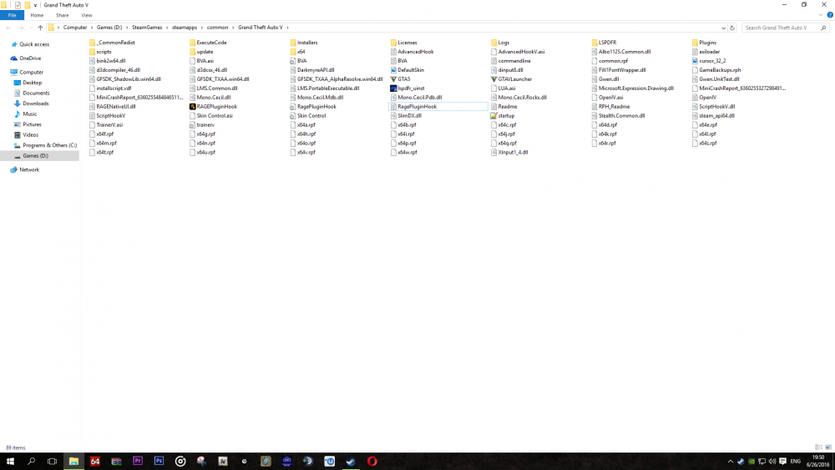Go up one folder level
The image size is (835, 470).
point(40,28)
